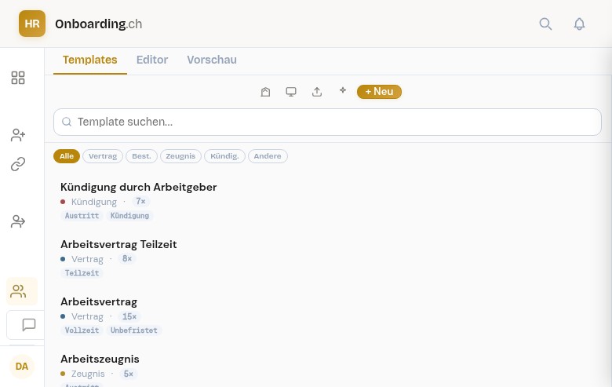
Task: Click the person with arrow offboarding icon
Action: point(18,221)
